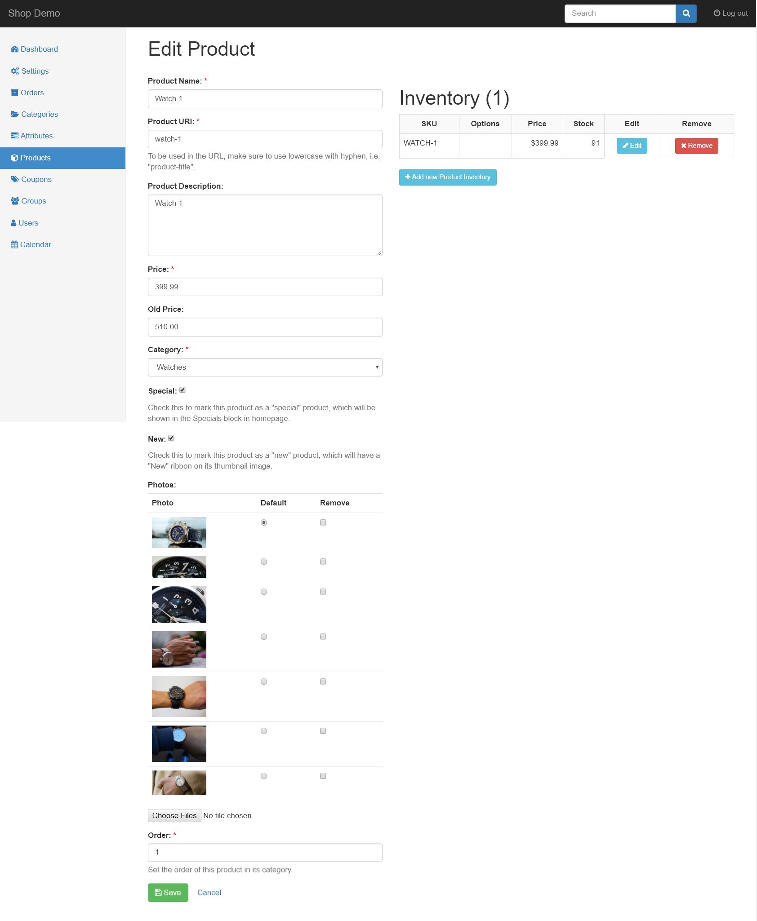Uncheck the New product checkbox

(171, 438)
